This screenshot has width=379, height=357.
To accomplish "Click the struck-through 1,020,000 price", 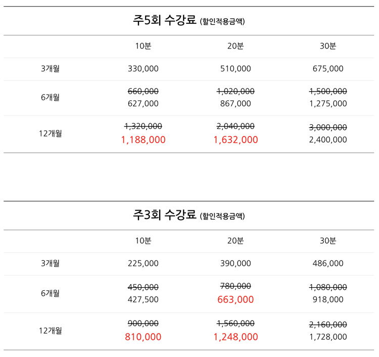I will point(235,92).
